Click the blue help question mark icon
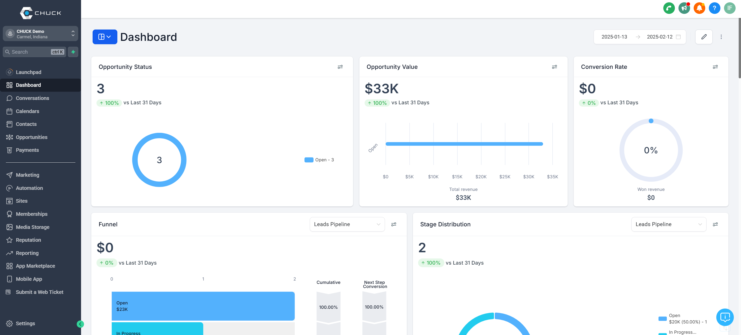 click(x=714, y=8)
